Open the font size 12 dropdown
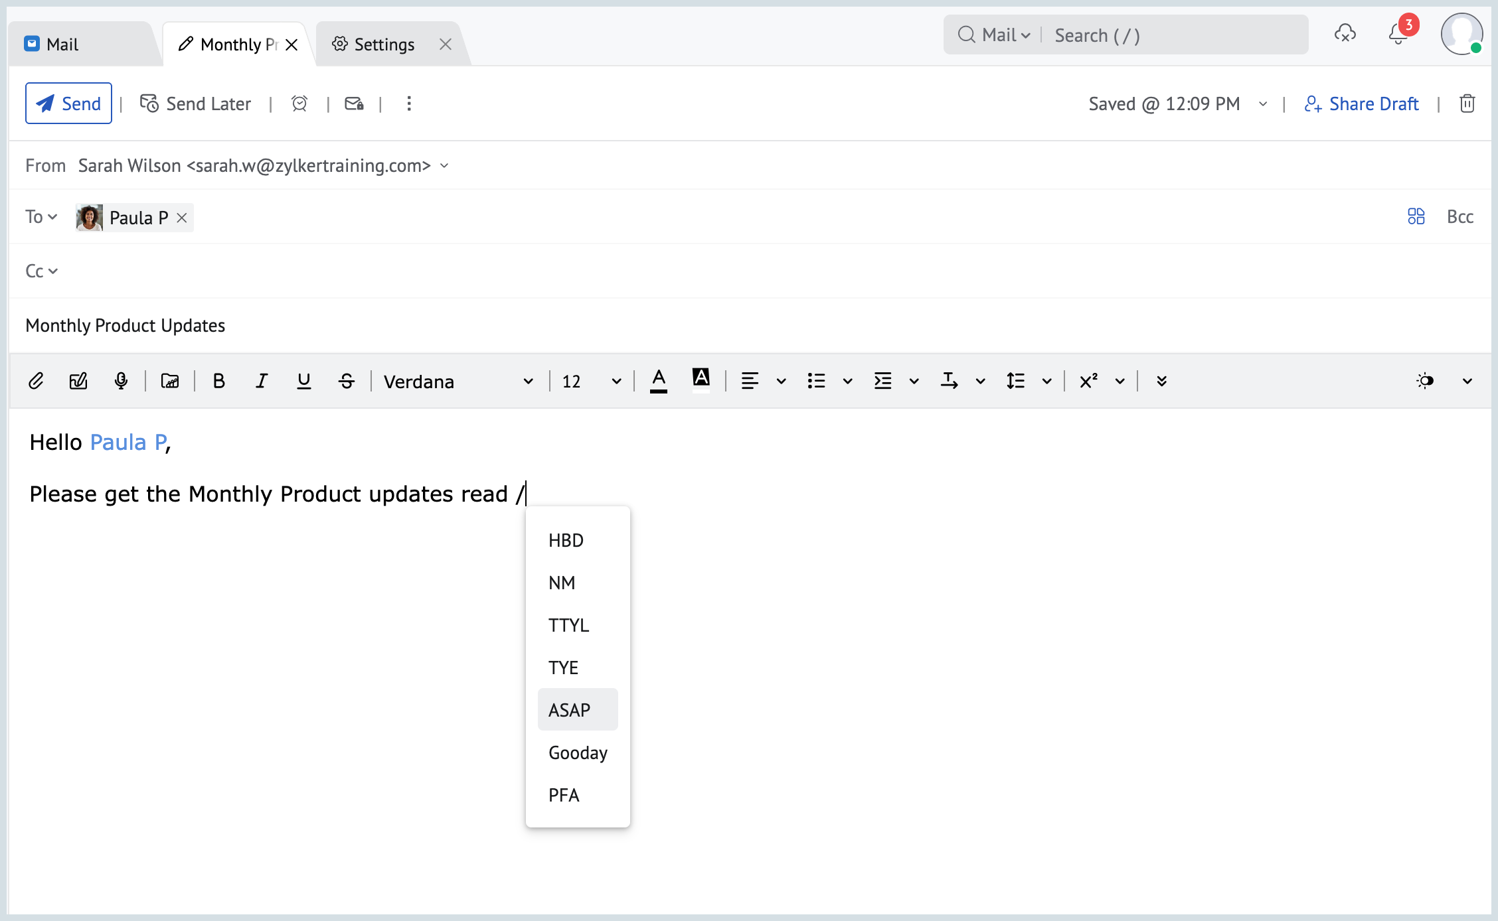 (591, 382)
